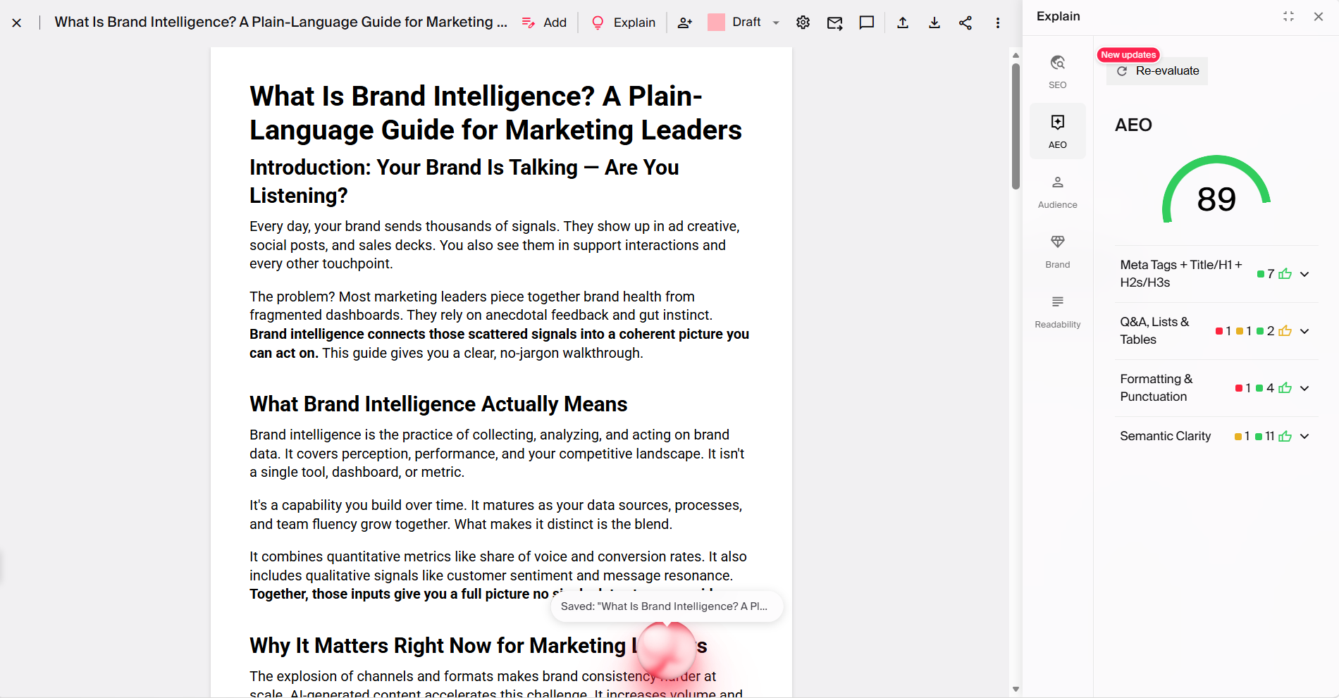Click the Meta Tags + Title/H1 + H2s/H3s label
This screenshot has width=1339, height=698.
[1181, 273]
